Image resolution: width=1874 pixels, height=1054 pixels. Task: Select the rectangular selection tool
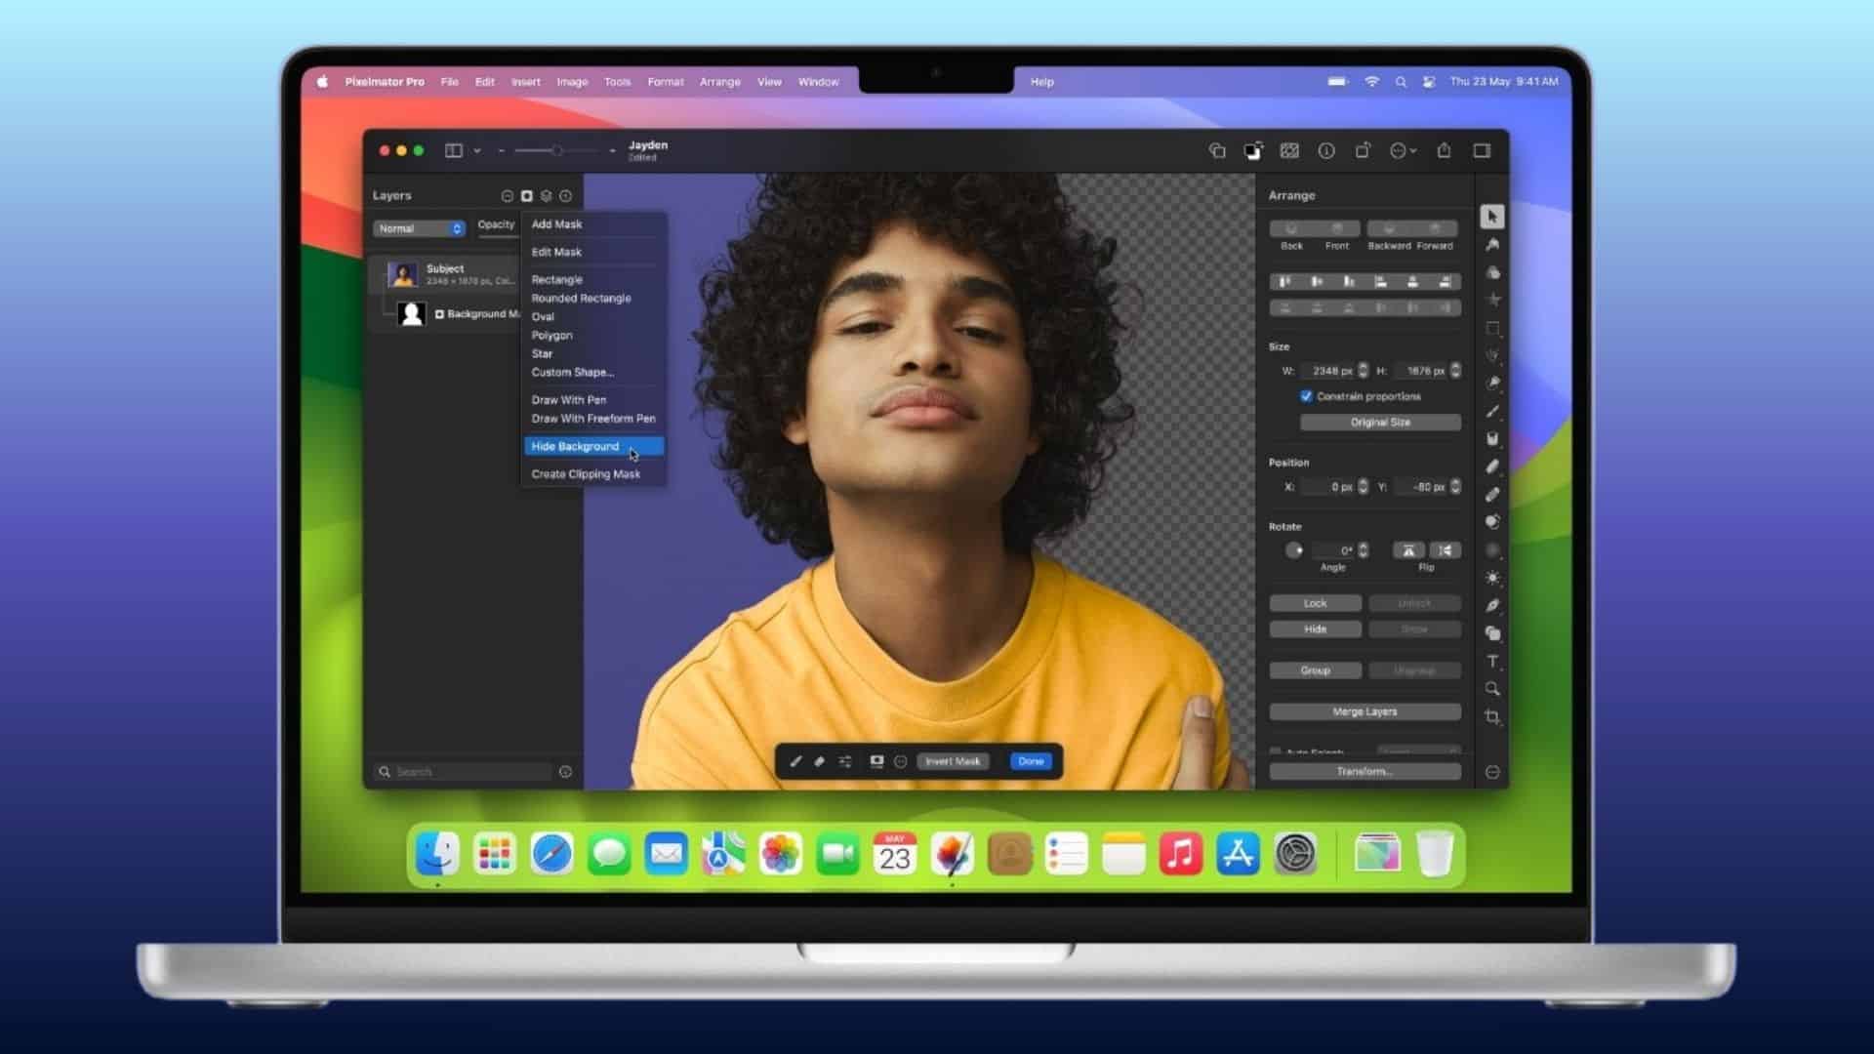(x=1492, y=328)
